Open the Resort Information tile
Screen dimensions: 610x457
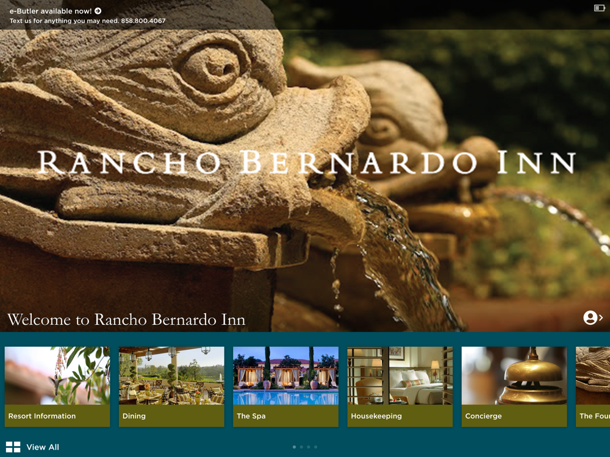57,387
